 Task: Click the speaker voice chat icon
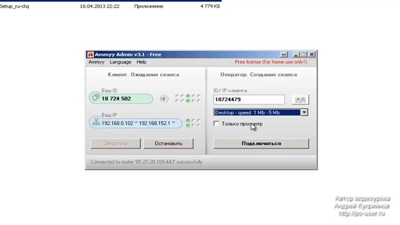tap(164, 99)
